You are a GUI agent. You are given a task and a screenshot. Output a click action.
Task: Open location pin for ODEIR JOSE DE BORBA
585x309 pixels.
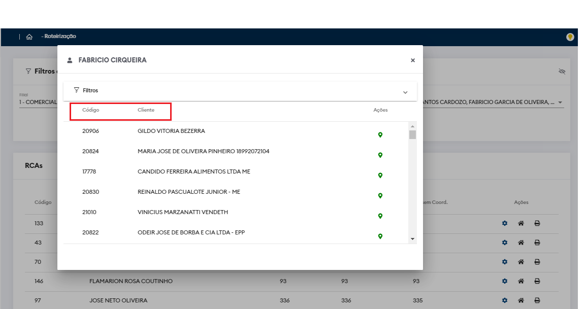tap(380, 236)
